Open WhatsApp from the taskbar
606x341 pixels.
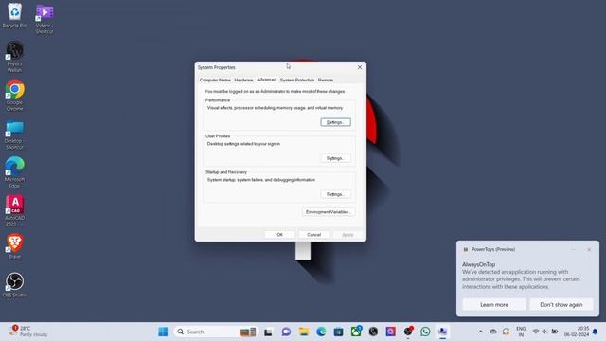(425, 332)
